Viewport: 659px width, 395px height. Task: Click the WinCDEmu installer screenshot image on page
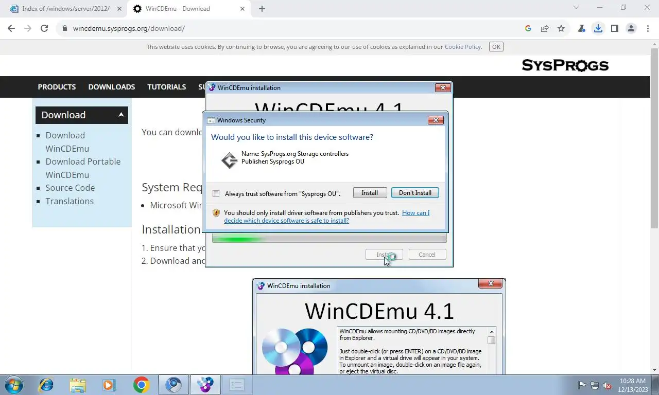[x=379, y=327]
